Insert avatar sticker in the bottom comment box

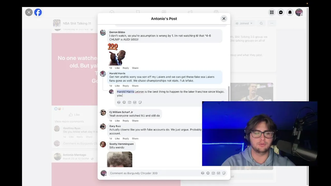click(x=202, y=173)
